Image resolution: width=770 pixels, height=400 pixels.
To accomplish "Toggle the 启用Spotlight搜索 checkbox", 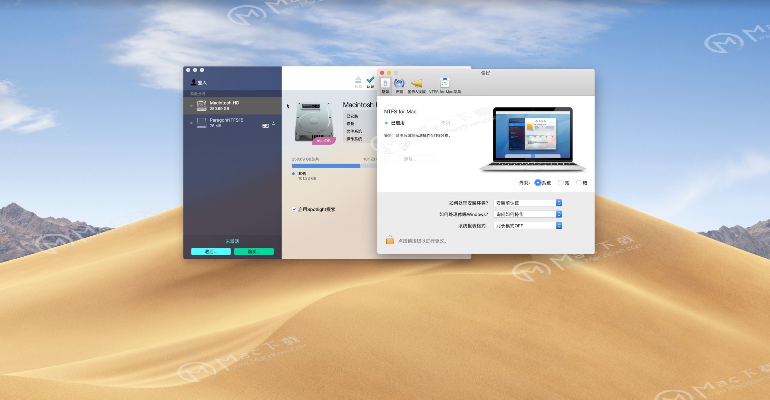I will (x=294, y=209).
